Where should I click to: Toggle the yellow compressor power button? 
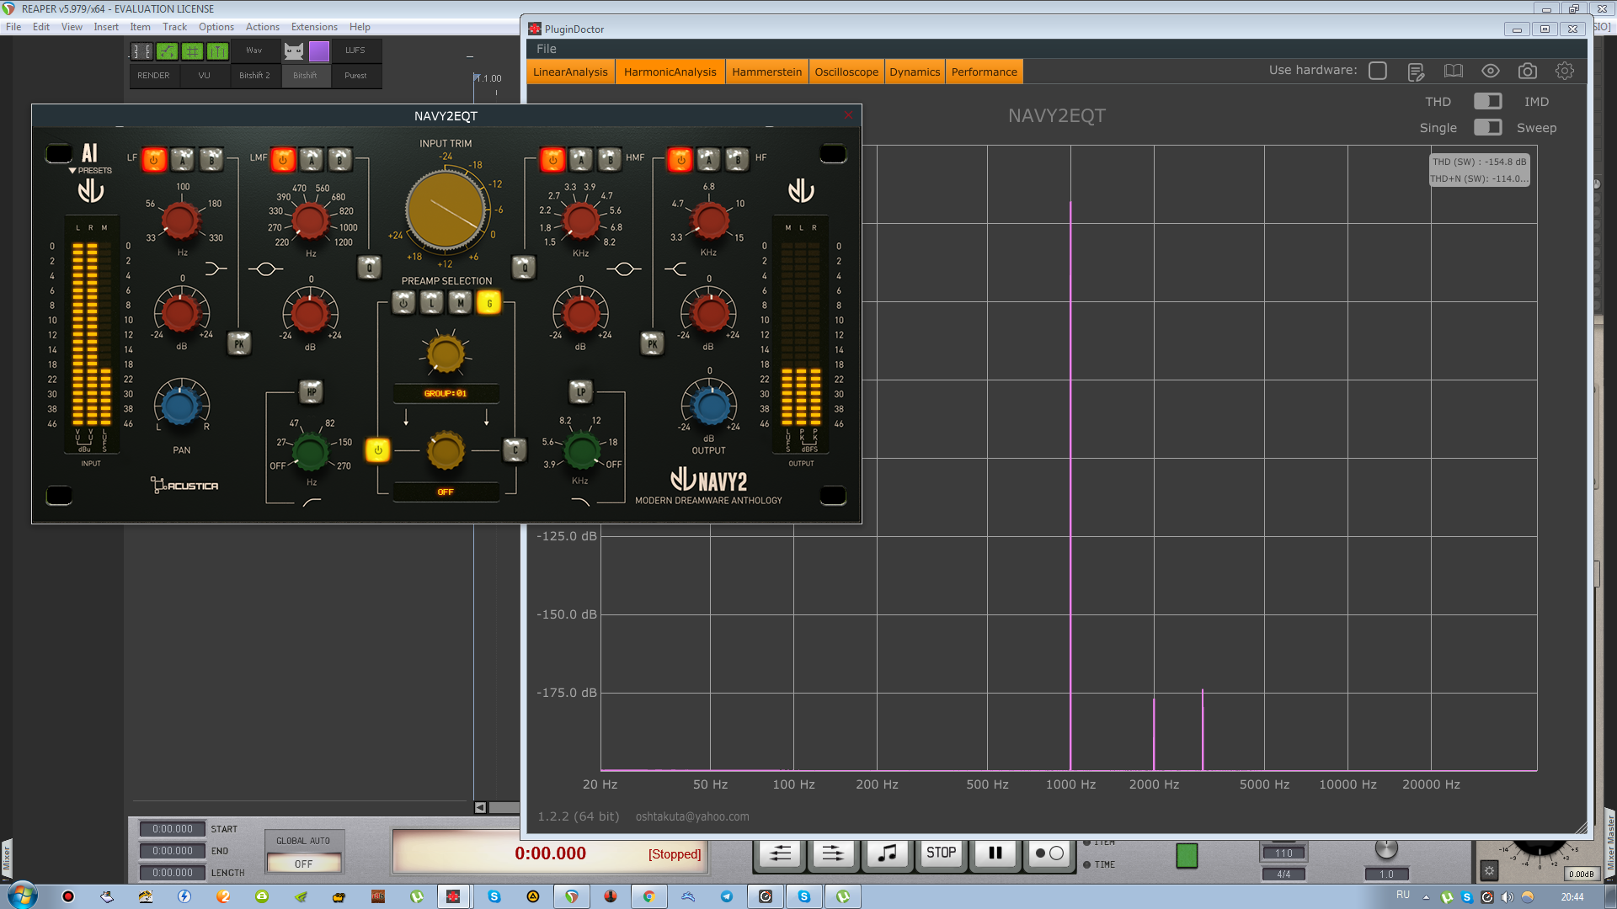(x=378, y=450)
